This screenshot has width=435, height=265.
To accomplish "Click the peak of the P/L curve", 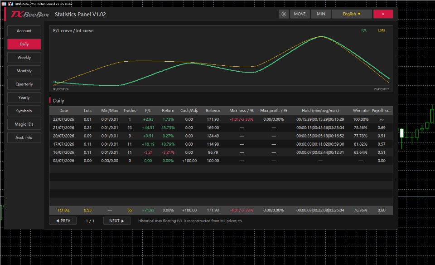I will tap(321, 37).
